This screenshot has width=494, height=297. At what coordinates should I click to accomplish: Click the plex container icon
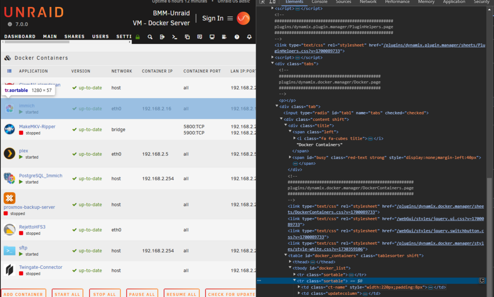click(9, 153)
